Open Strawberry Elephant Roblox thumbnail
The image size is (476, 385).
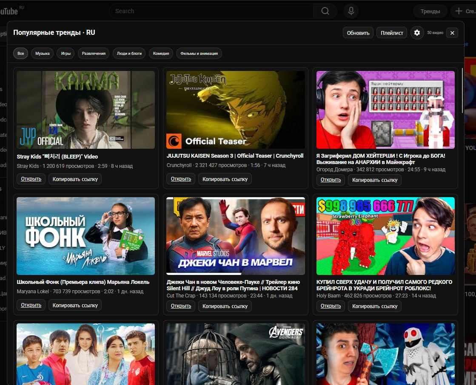[385, 236]
